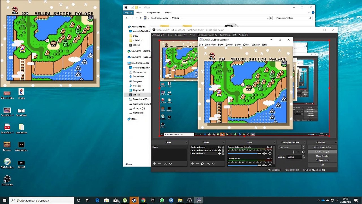Open Configurações in OBS controls
Image resolution: width=362 pixels, height=204 pixels.
click(322, 160)
